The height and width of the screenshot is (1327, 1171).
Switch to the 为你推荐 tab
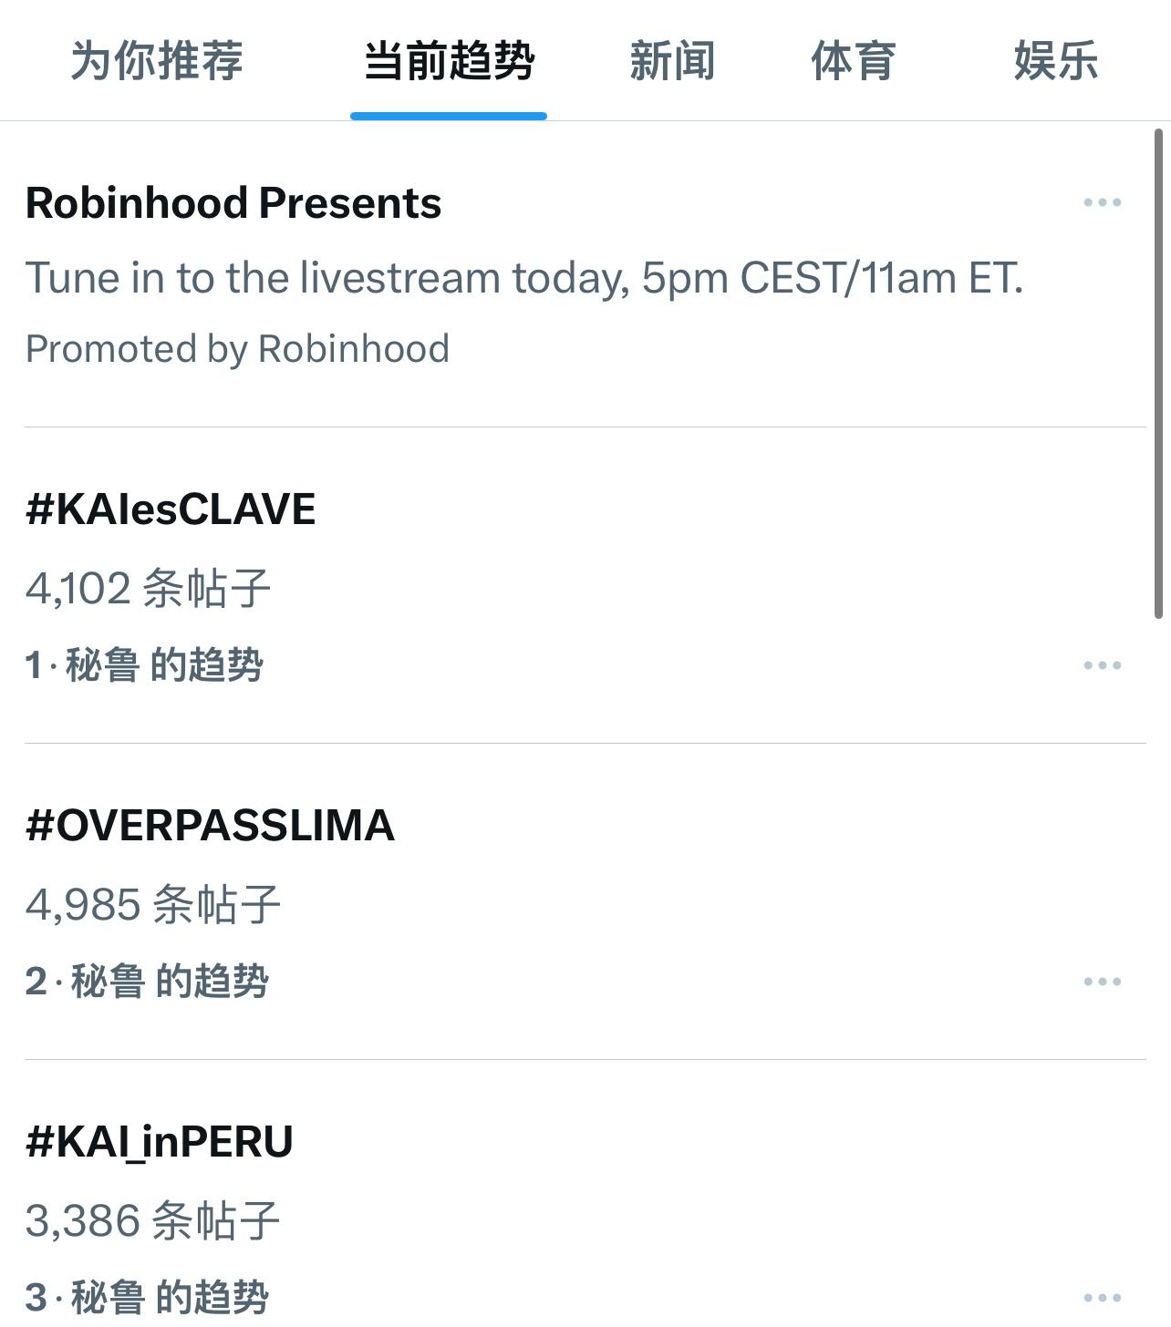pos(157,61)
